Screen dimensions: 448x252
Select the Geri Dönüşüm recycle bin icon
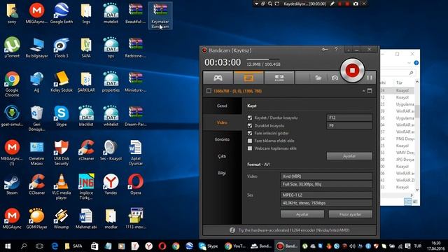36,118
